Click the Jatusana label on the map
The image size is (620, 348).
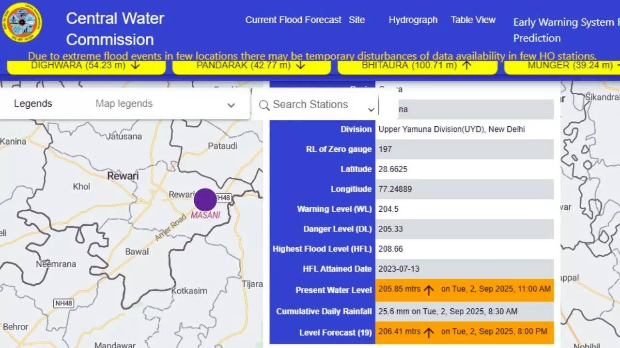[x=124, y=136]
